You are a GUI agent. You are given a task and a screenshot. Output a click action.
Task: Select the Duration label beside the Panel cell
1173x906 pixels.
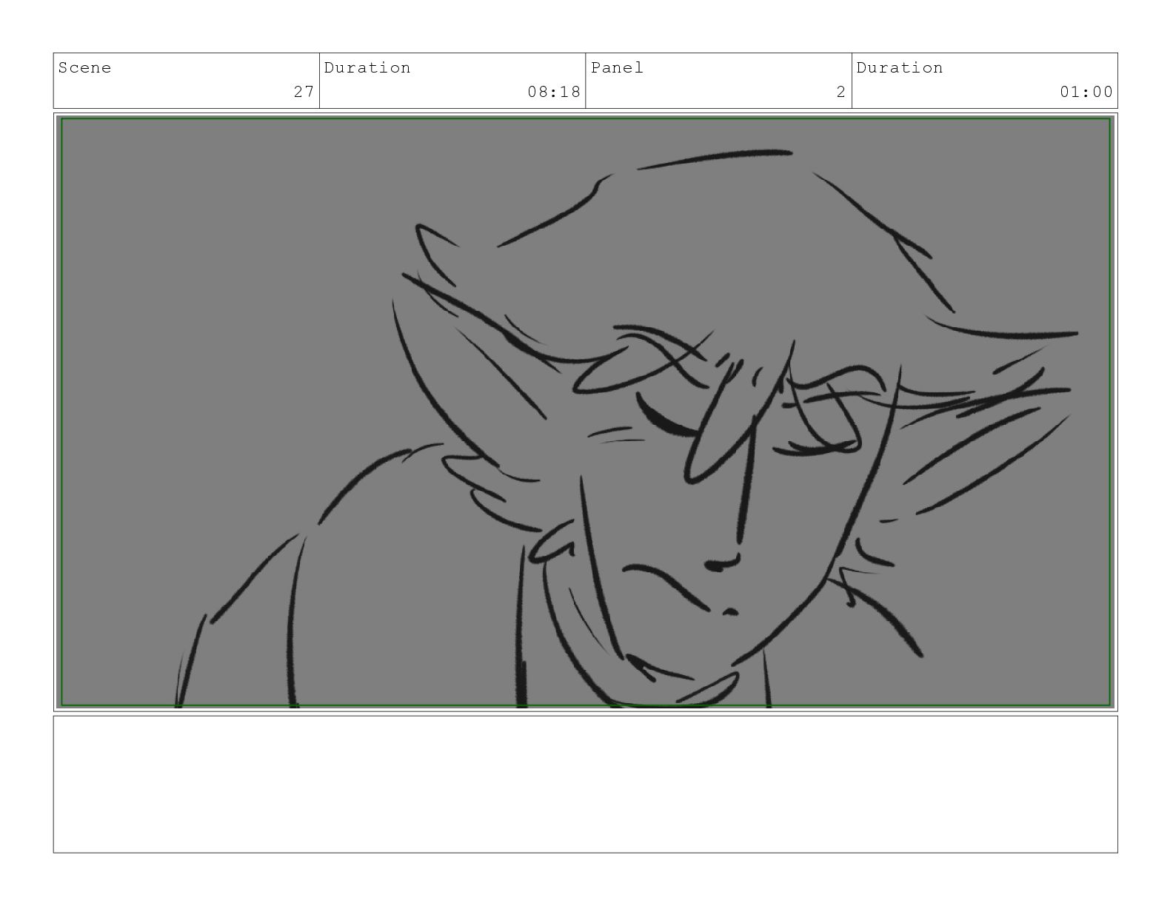[x=900, y=68]
